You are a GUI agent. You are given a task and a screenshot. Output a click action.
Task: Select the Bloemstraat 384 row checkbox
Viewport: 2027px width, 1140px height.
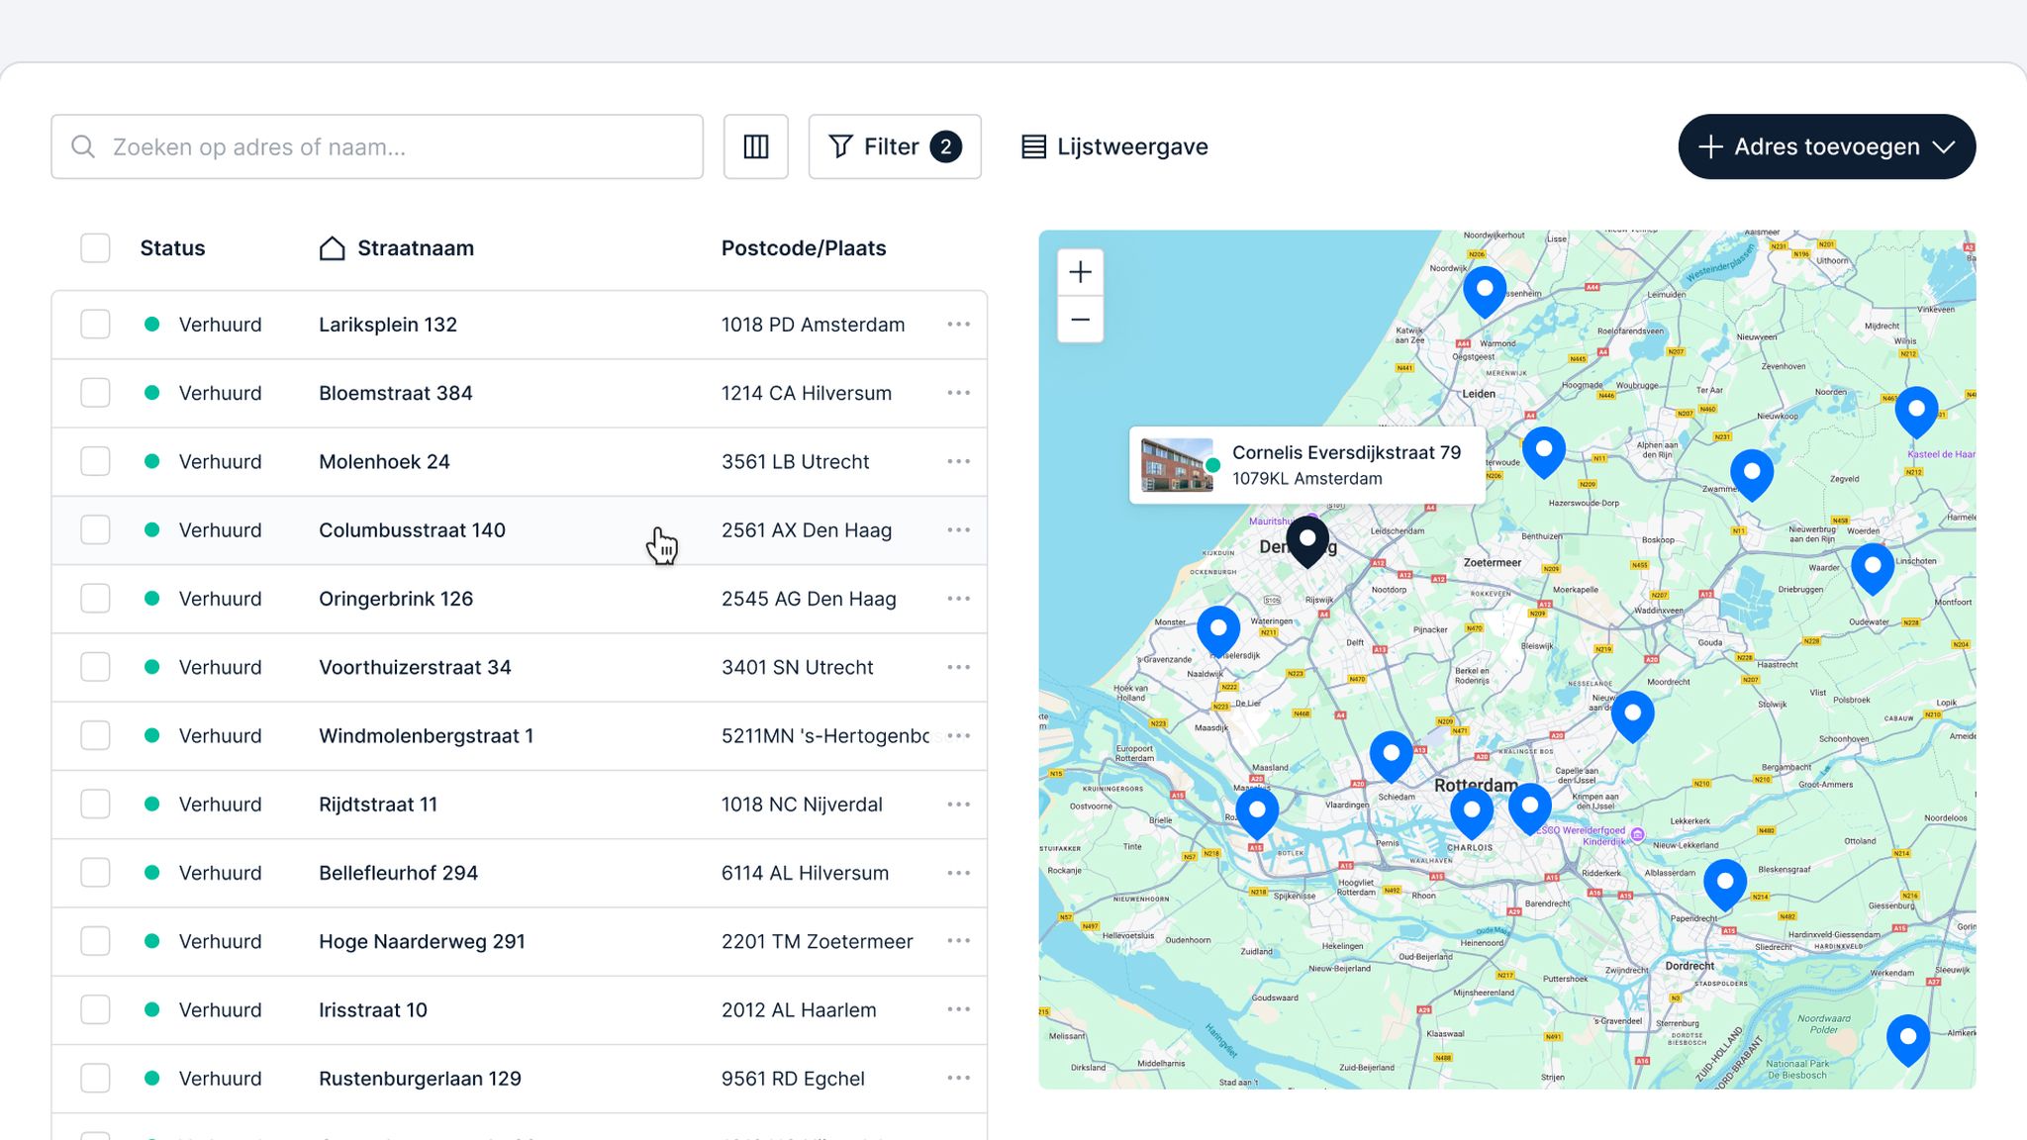(x=95, y=393)
